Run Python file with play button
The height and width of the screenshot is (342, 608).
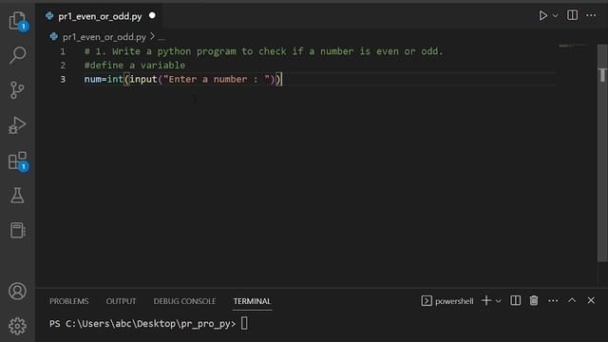point(542,15)
